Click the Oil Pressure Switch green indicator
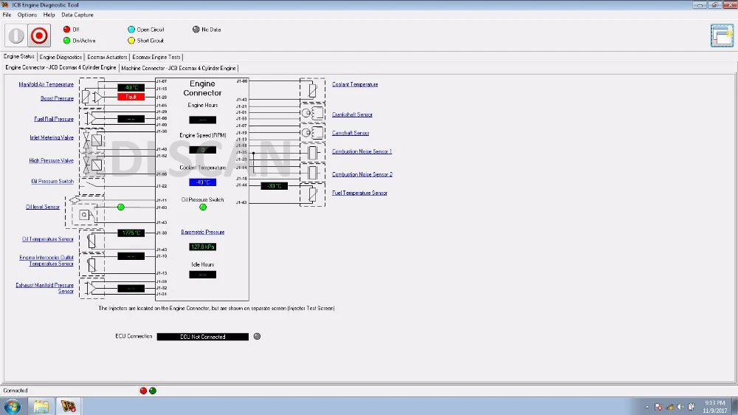This screenshot has height=415, width=738. point(203,207)
